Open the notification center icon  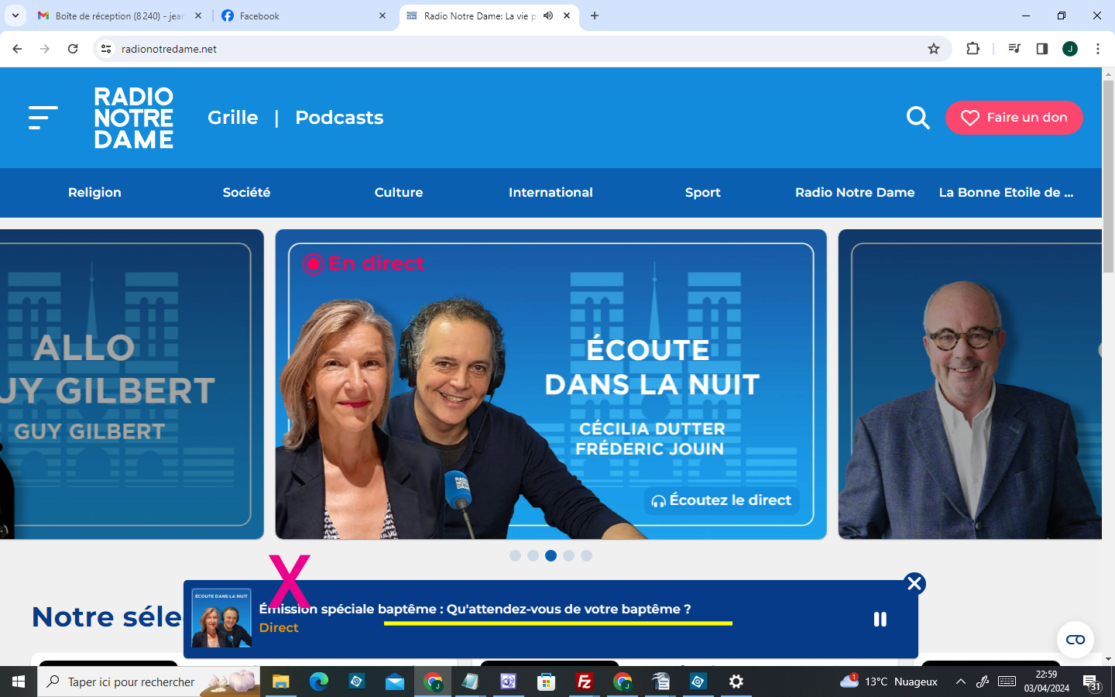tap(1092, 682)
